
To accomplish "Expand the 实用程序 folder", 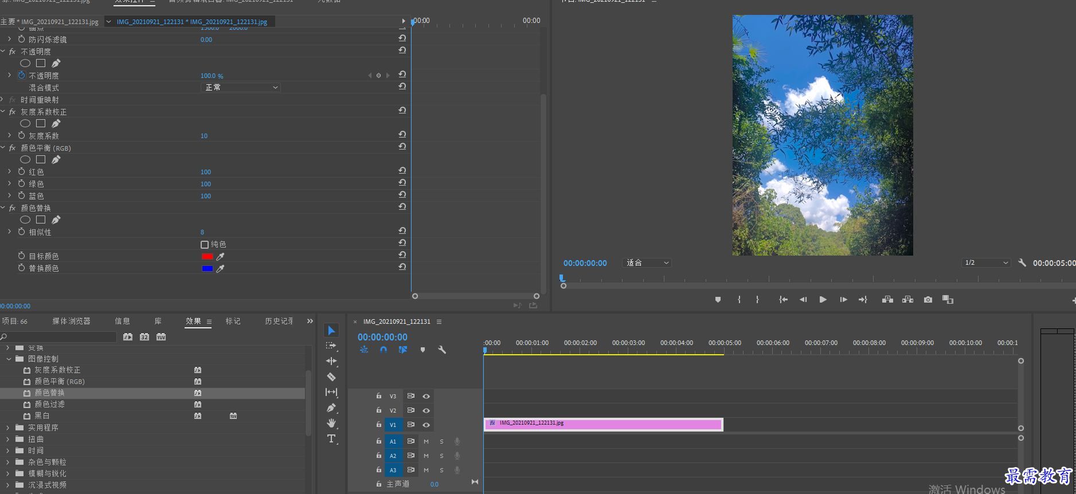I will pos(7,428).
